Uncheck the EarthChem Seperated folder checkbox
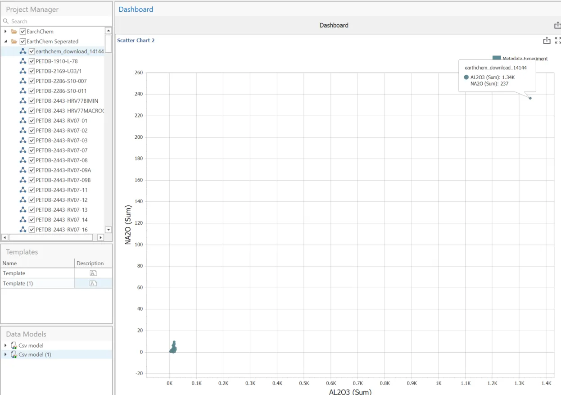The image size is (561, 395). click(x=23, y=41)
